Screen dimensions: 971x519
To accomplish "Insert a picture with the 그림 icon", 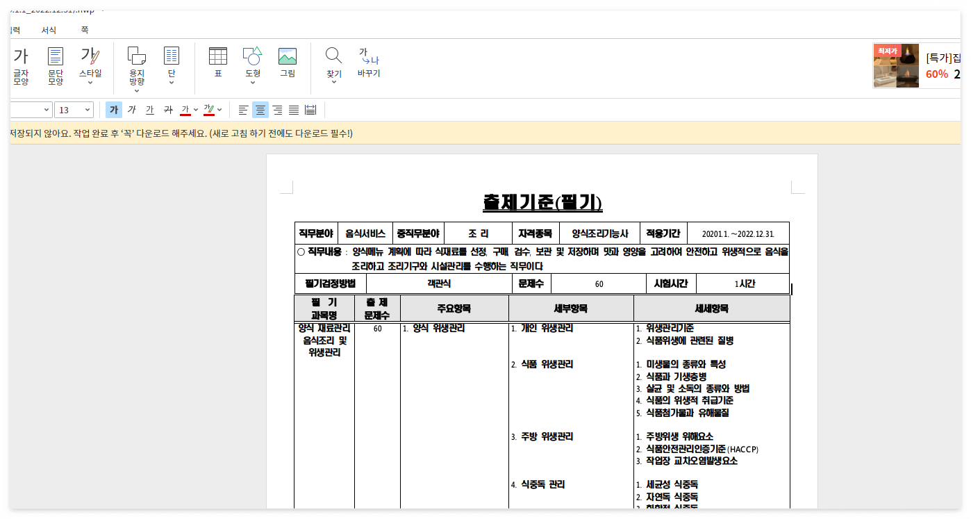I will click(x=288, y=56).
